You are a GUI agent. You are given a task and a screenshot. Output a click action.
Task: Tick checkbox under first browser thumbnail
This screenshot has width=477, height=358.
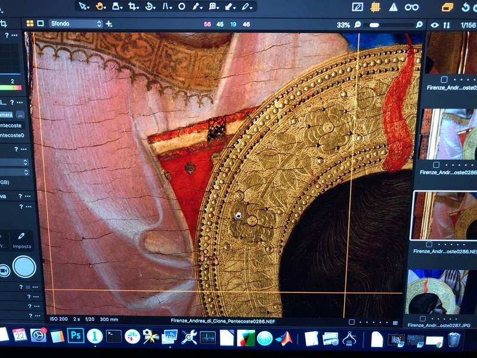(x=443, y=79)
